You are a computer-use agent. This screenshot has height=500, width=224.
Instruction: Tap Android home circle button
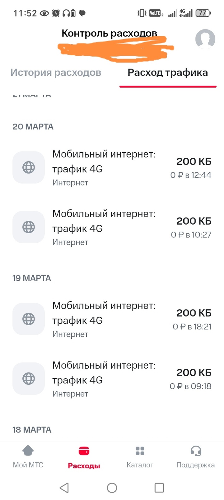(112, 488)
